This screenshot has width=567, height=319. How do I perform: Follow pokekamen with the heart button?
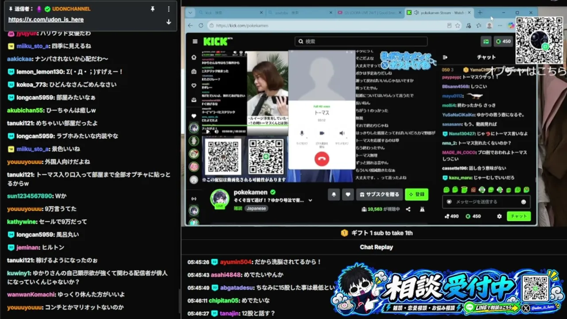point(348,194)
